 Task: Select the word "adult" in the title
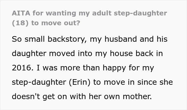tap(93, 13)
